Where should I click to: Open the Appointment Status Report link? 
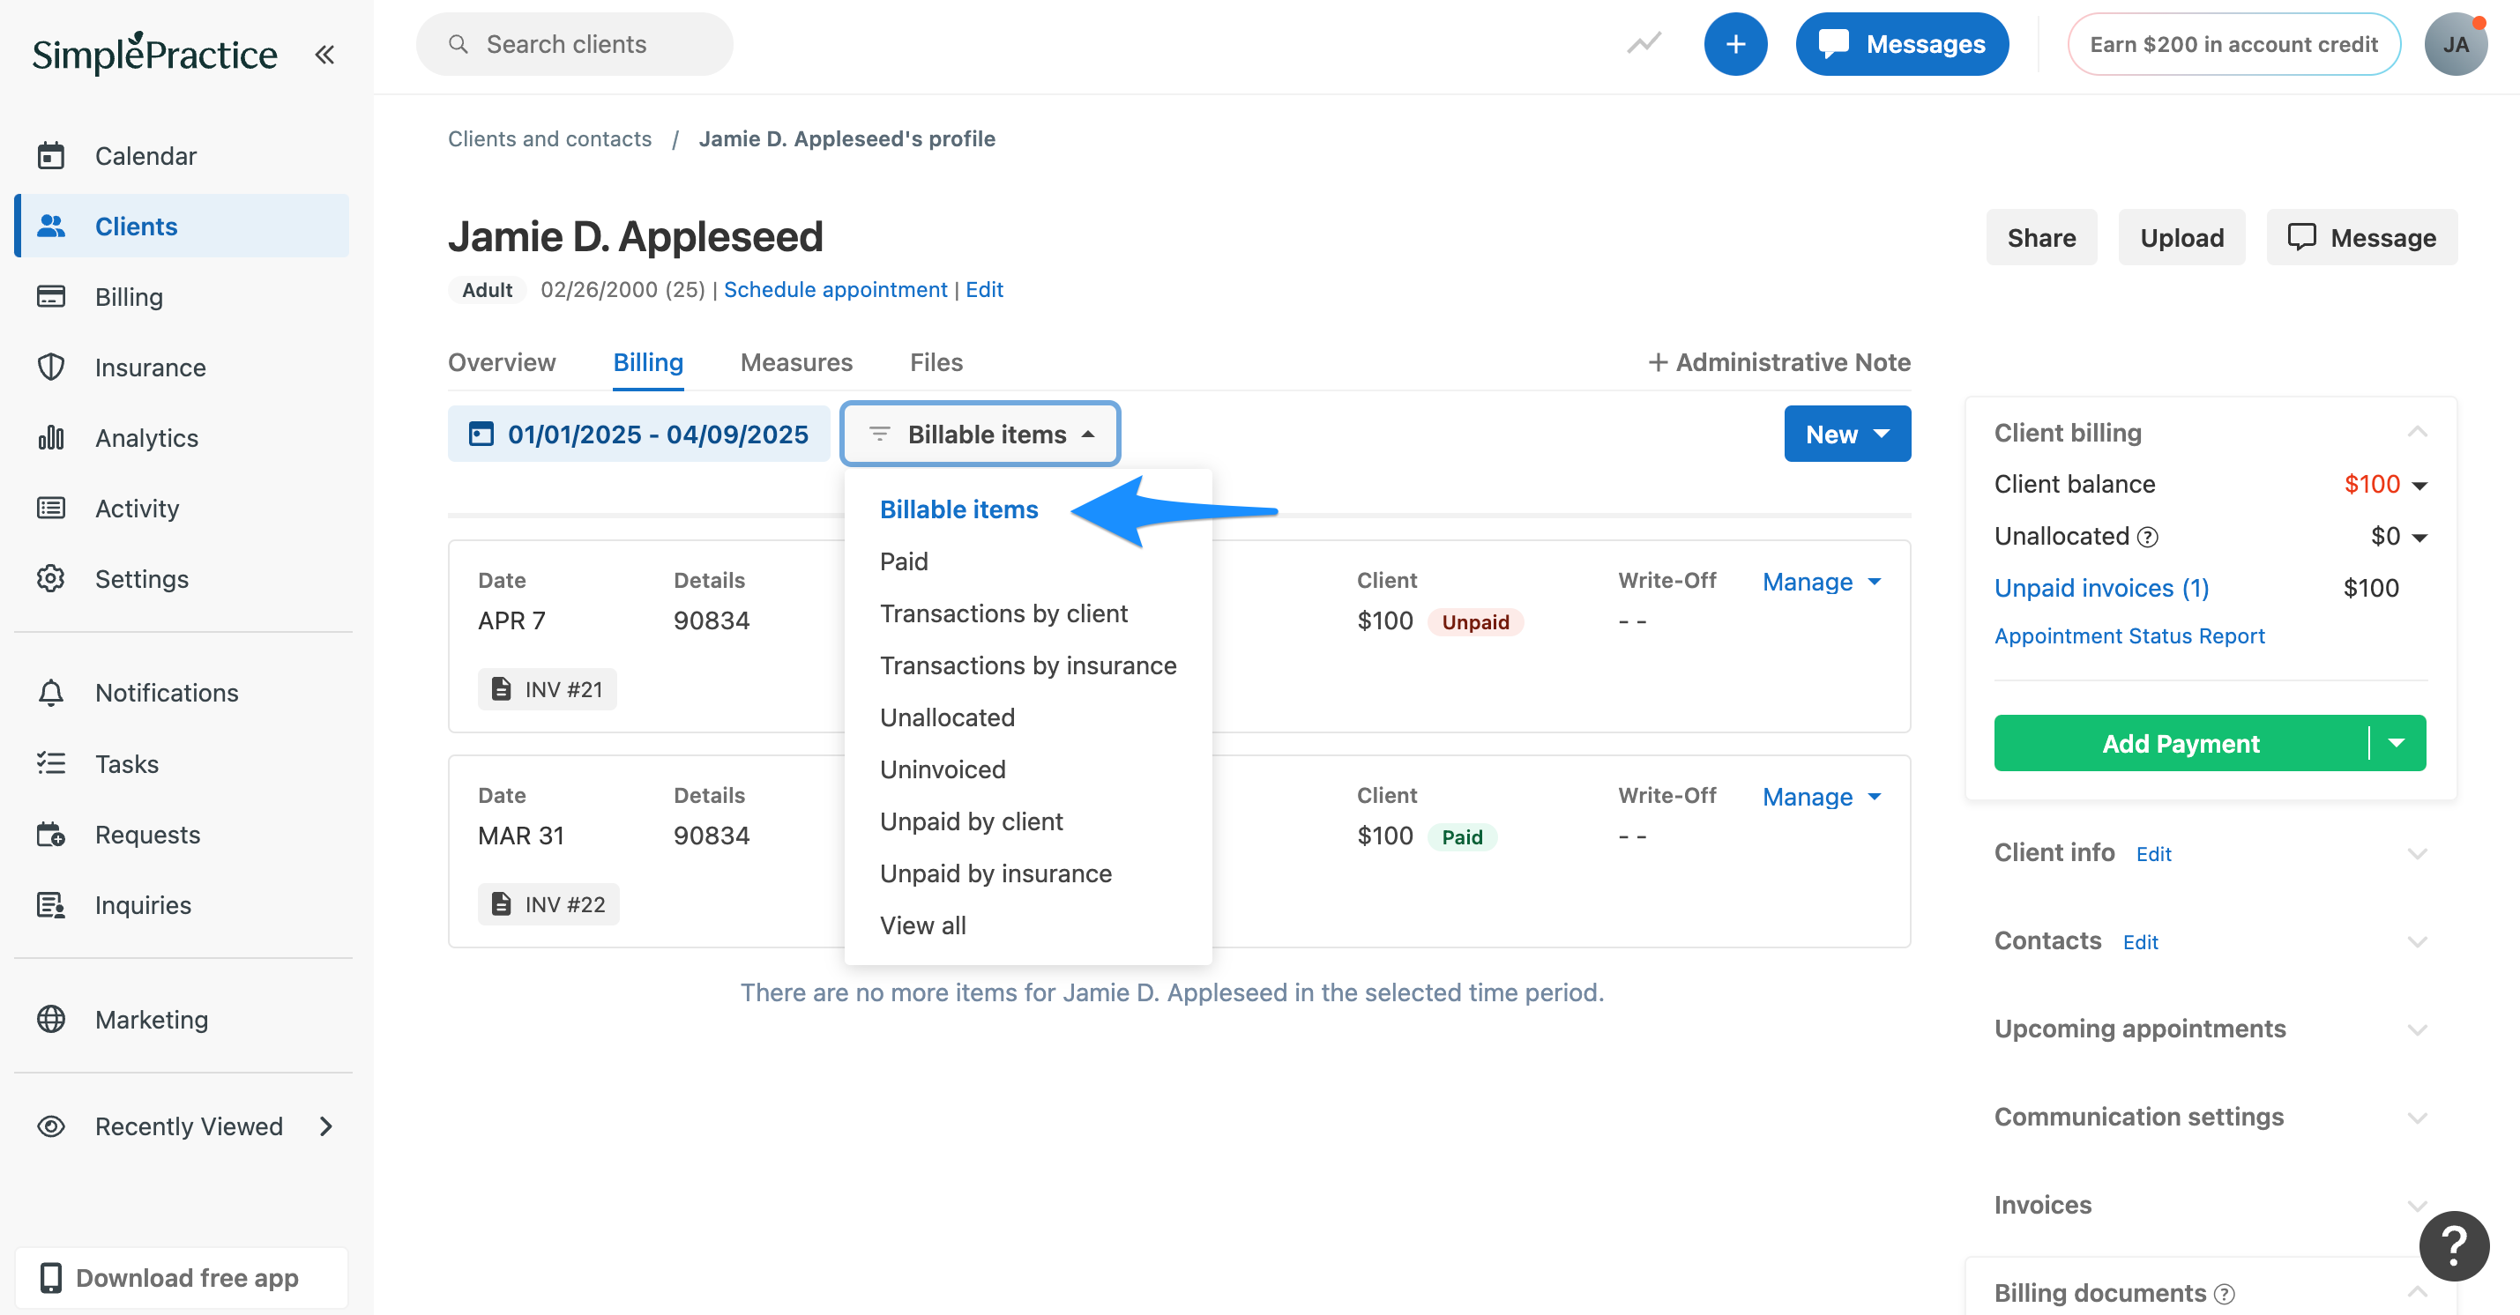(x=2129, y=635)
